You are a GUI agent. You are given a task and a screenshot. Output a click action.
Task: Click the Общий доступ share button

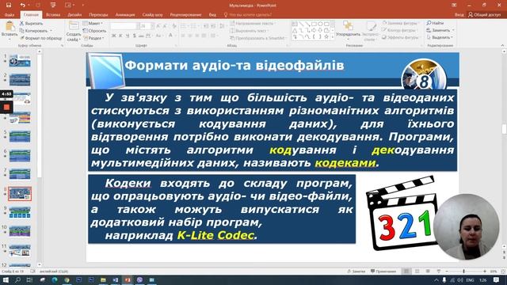coord(484,14)
